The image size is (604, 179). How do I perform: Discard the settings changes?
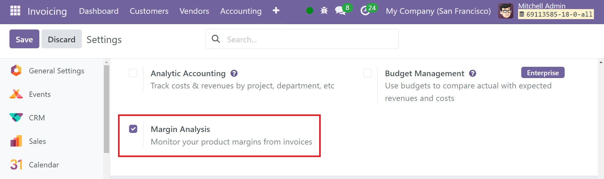(62, 39)
